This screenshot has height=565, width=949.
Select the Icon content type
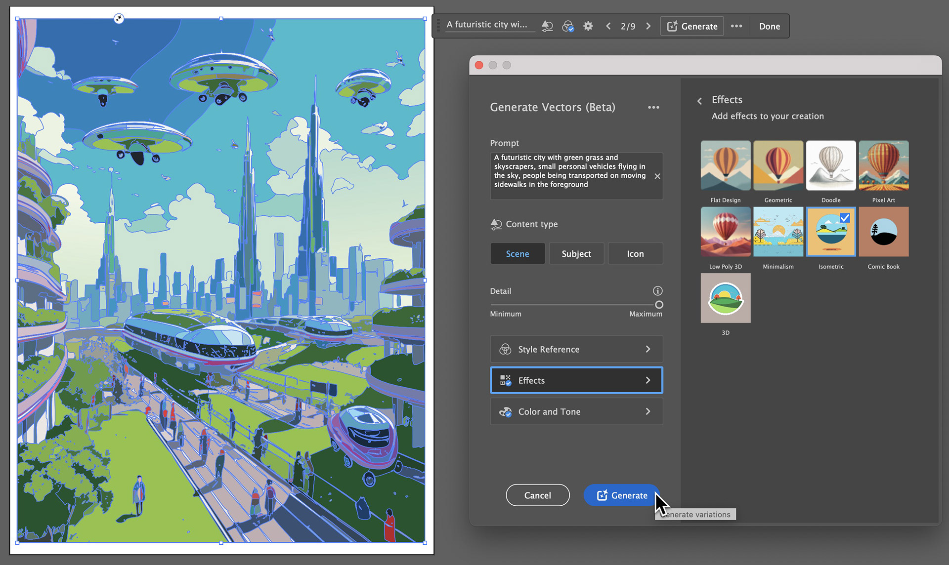pyautogui.click(x=635, y=253)
